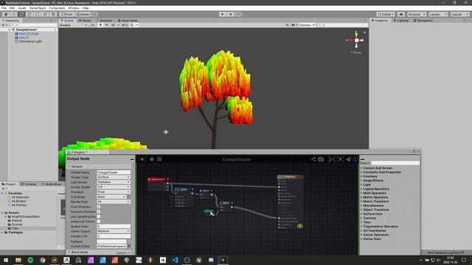
Task: Click the focus on selection icon in shader editor
Action: 340,159
